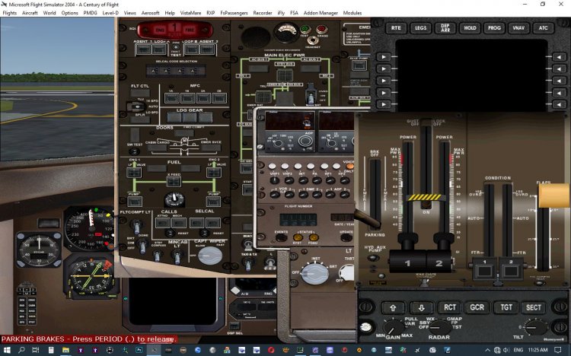This screenshot has height=356, width=571.
Task: Click the yellow FLAPS lever handle
Action: tap(554, 195)
